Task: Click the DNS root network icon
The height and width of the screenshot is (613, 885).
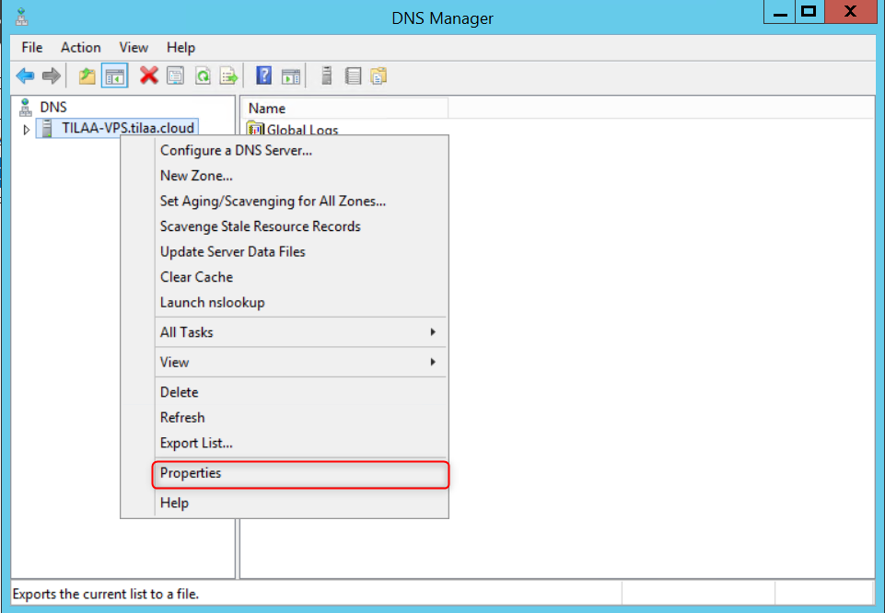Action: (x=26, y=107)
